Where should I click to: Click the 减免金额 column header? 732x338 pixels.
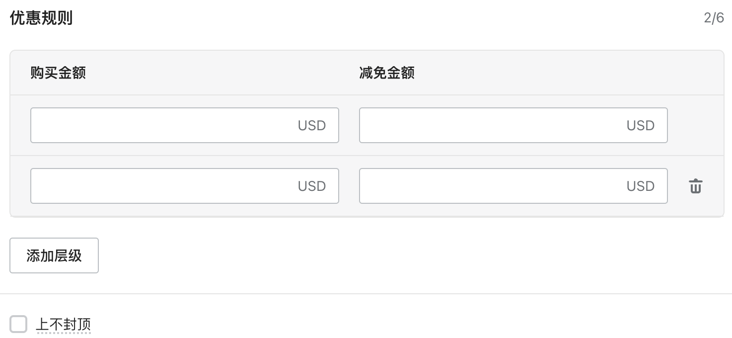tap(386, 73)
